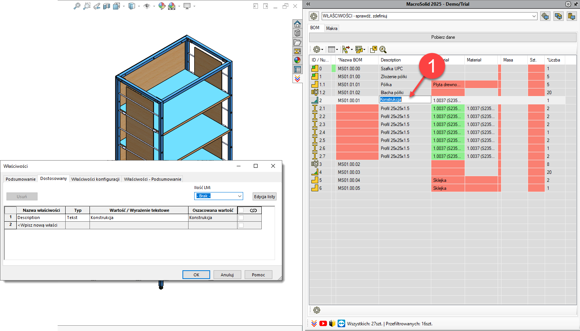Open the Hide/Show Items eye icon
The image size is (580, 331).
147,6
